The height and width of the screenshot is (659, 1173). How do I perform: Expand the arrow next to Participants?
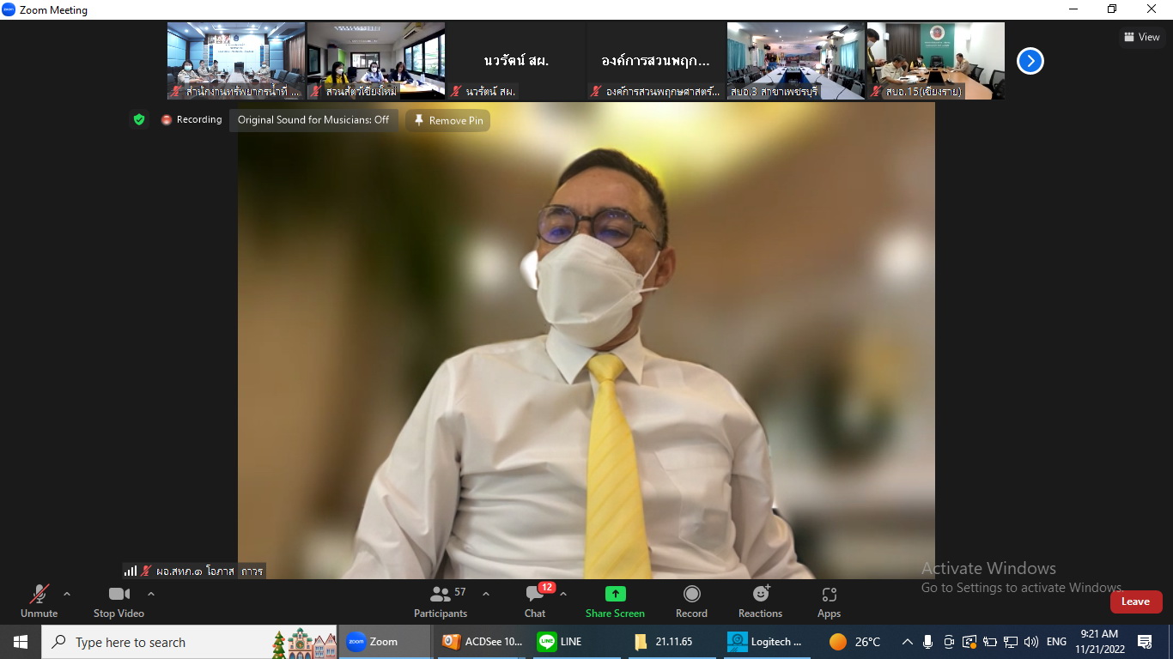(486, 594)
